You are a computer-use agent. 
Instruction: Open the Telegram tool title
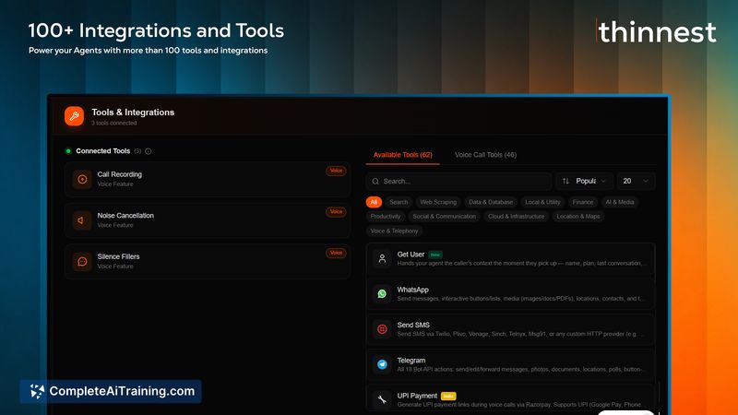pos(411,361)
